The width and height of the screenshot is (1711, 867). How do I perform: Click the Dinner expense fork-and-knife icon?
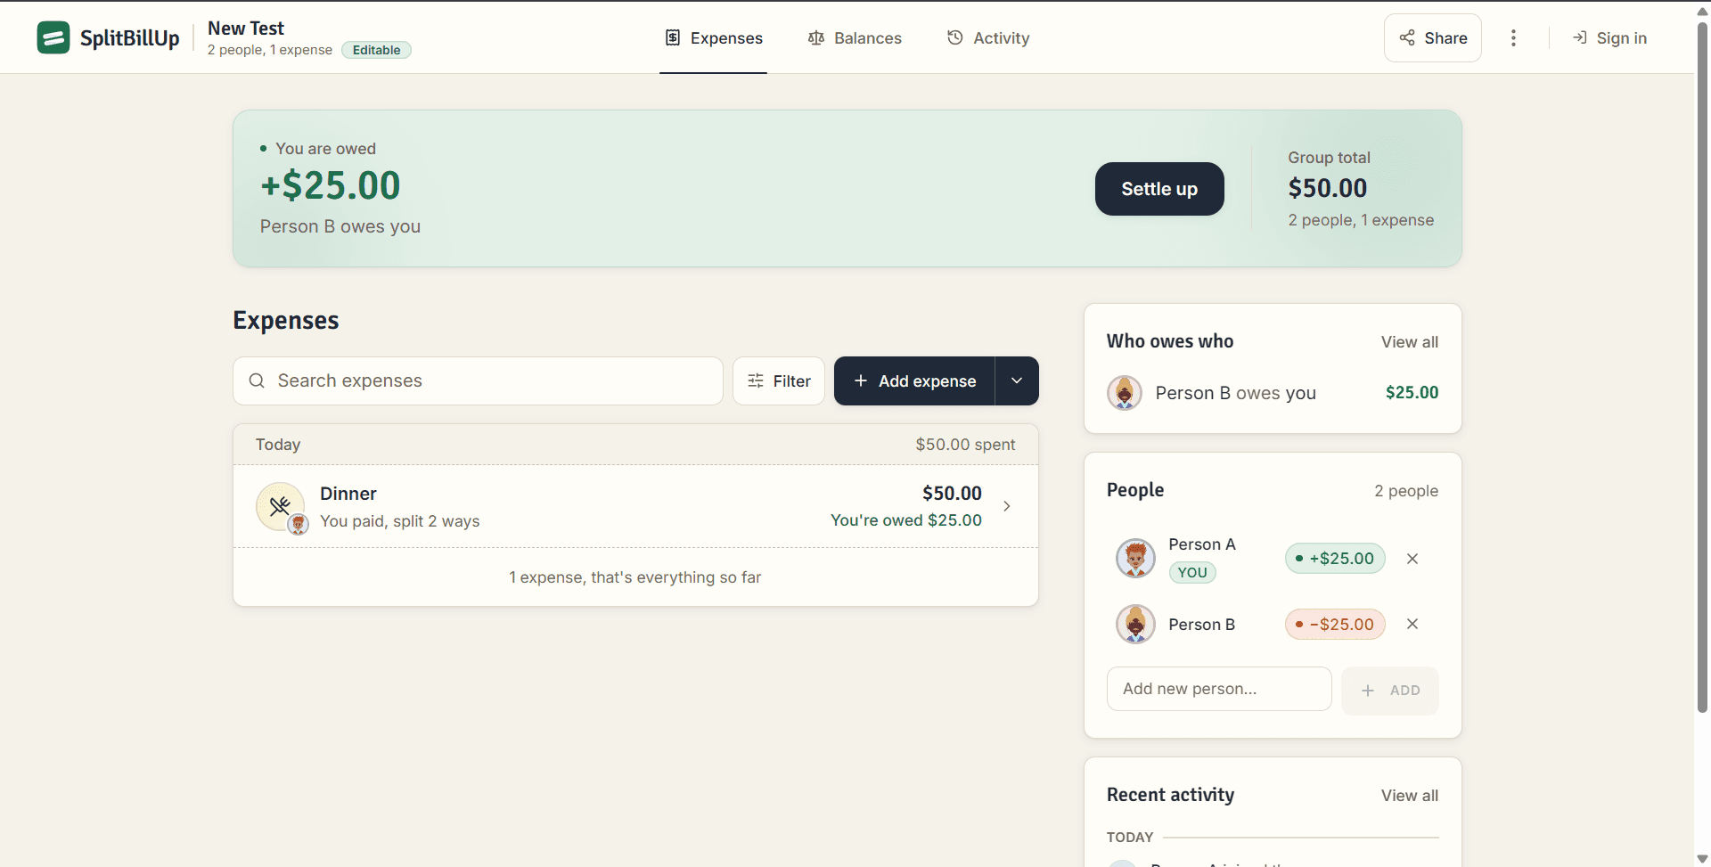click(280, 506)
